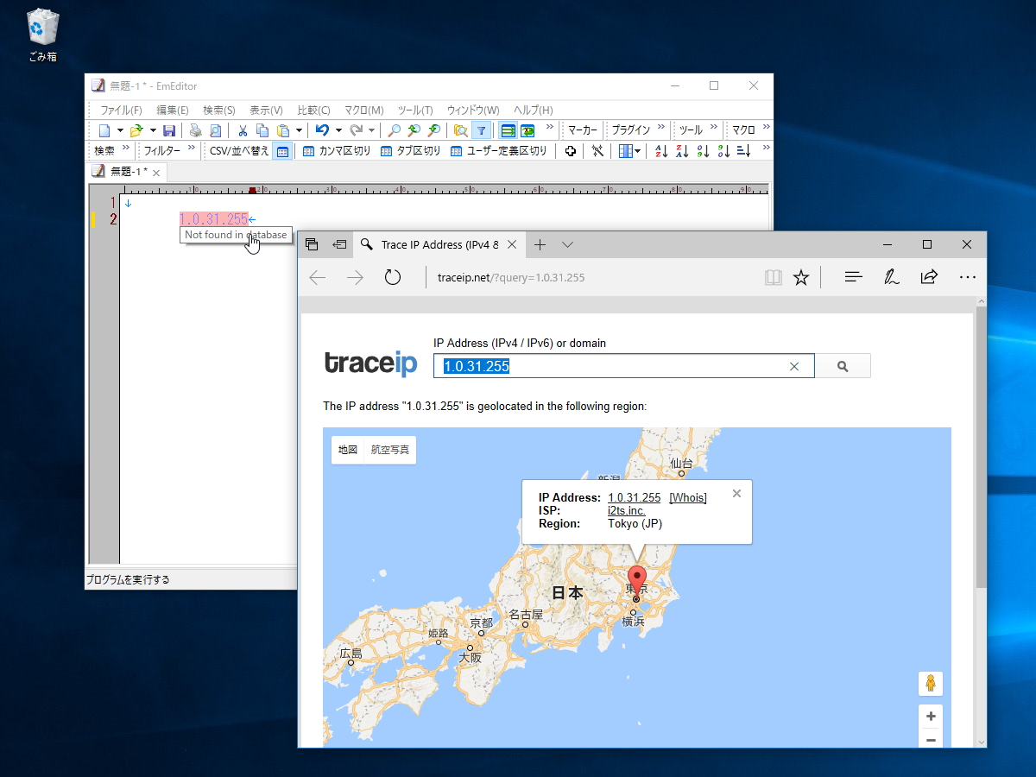Toggle the highlighted wrap mode icon in EmEditor
1036x777 pixels.
pos(509,130)
